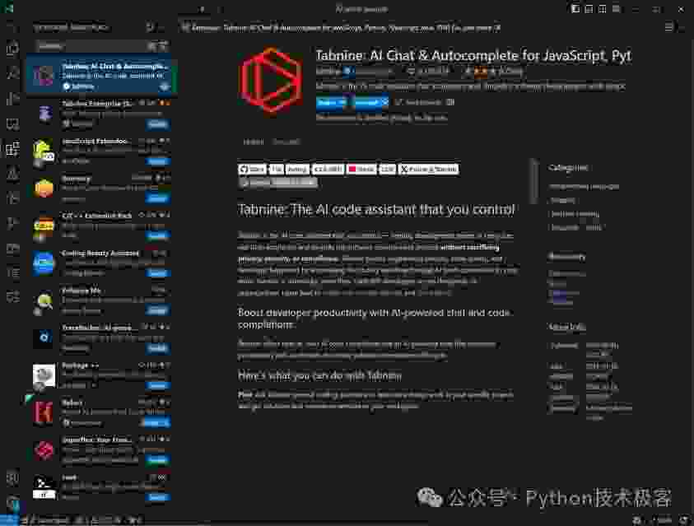
Task: Toggle the primary side bar layout icon
Action: [575, 9]
